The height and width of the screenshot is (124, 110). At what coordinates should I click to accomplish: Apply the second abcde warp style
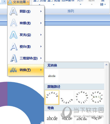click(x=67, y=118)
